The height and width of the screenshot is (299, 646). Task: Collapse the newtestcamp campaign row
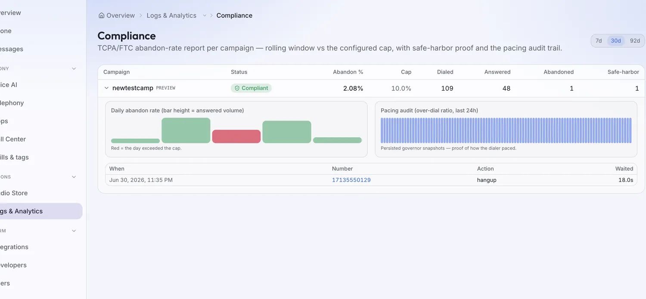tap(106, 88)
